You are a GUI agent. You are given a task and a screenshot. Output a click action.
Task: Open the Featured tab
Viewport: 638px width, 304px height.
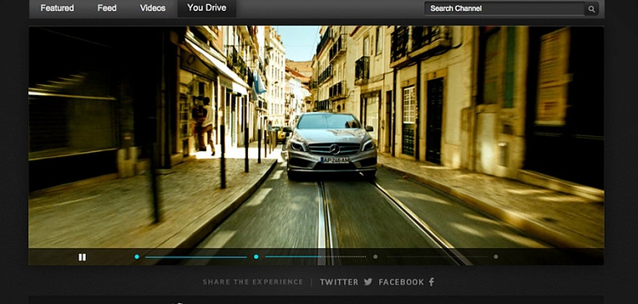coord(58,8)
